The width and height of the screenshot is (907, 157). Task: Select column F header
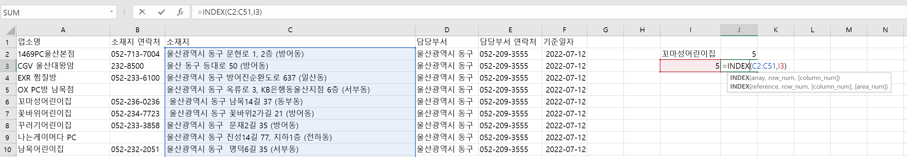pyautogui.click(x=564, y=30)
